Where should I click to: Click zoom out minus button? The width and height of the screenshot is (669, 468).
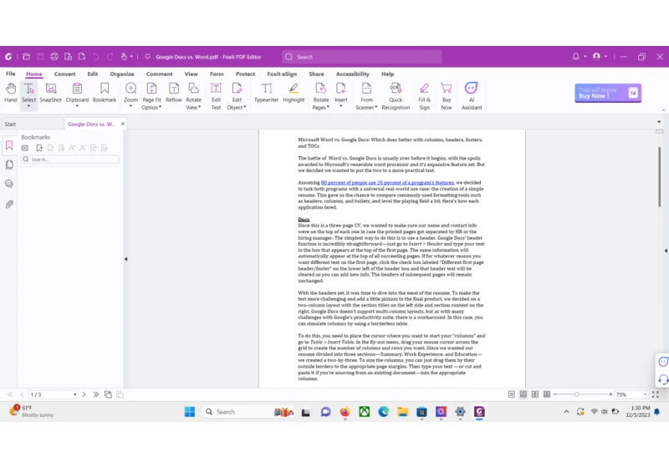555,394
